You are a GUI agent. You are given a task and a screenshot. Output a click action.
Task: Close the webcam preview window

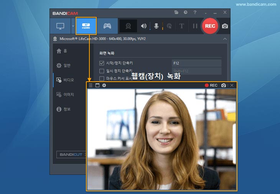pos(232,85)
